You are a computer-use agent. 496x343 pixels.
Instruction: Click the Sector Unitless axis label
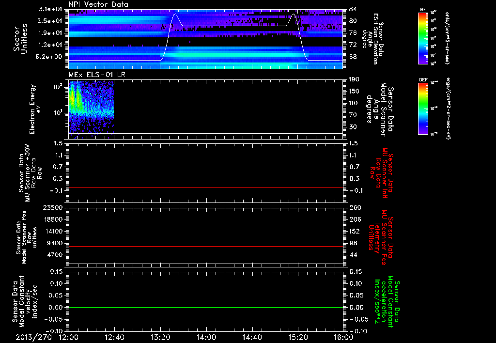(20, 39)
